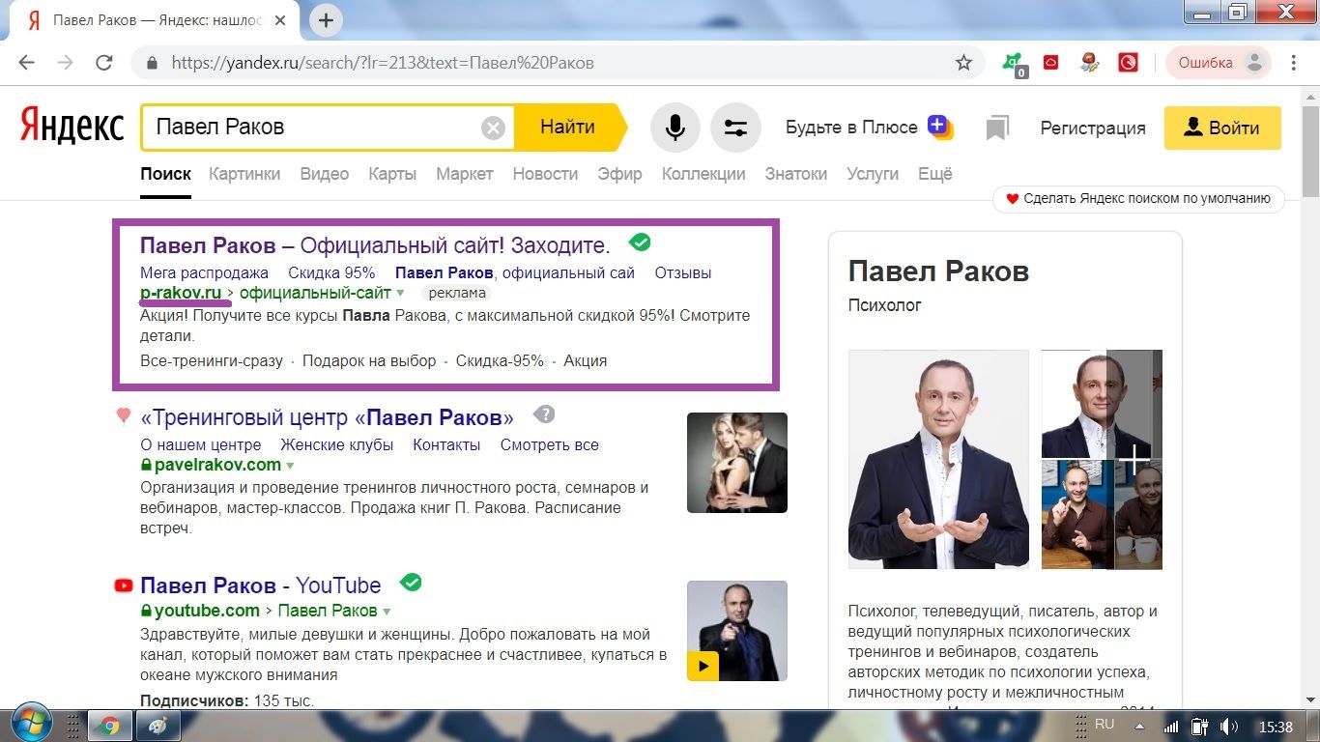
Task: Click the red square extension icon
Action: 1051,63
